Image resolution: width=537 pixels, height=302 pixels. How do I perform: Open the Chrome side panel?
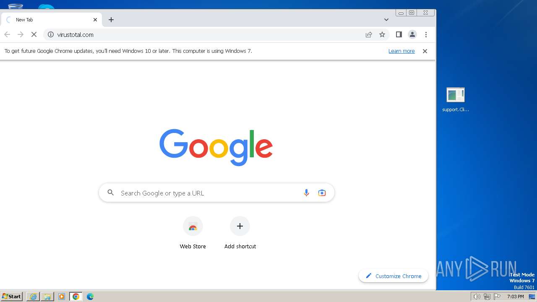click(x=399, y=35)
